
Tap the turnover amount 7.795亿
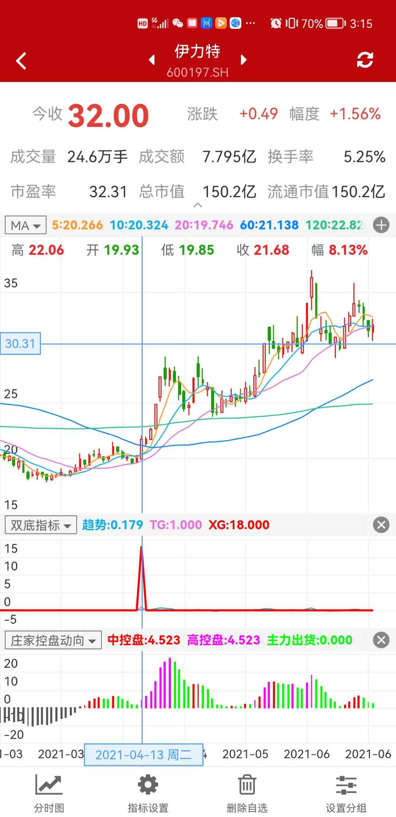pyautogui.click(x=229, y=157)
